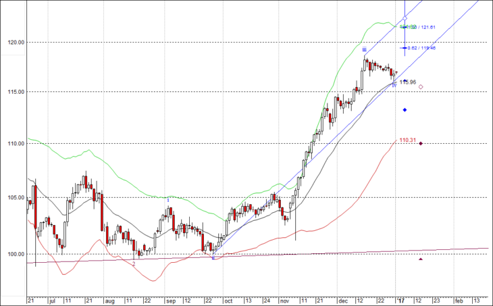Click the aug label on the date axis
Viewport: 493px width, 306px height.
coord(109,301)
